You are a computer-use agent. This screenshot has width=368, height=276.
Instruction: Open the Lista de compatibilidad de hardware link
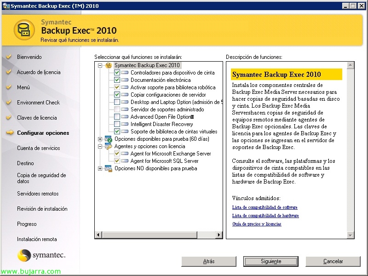[265, 216]
